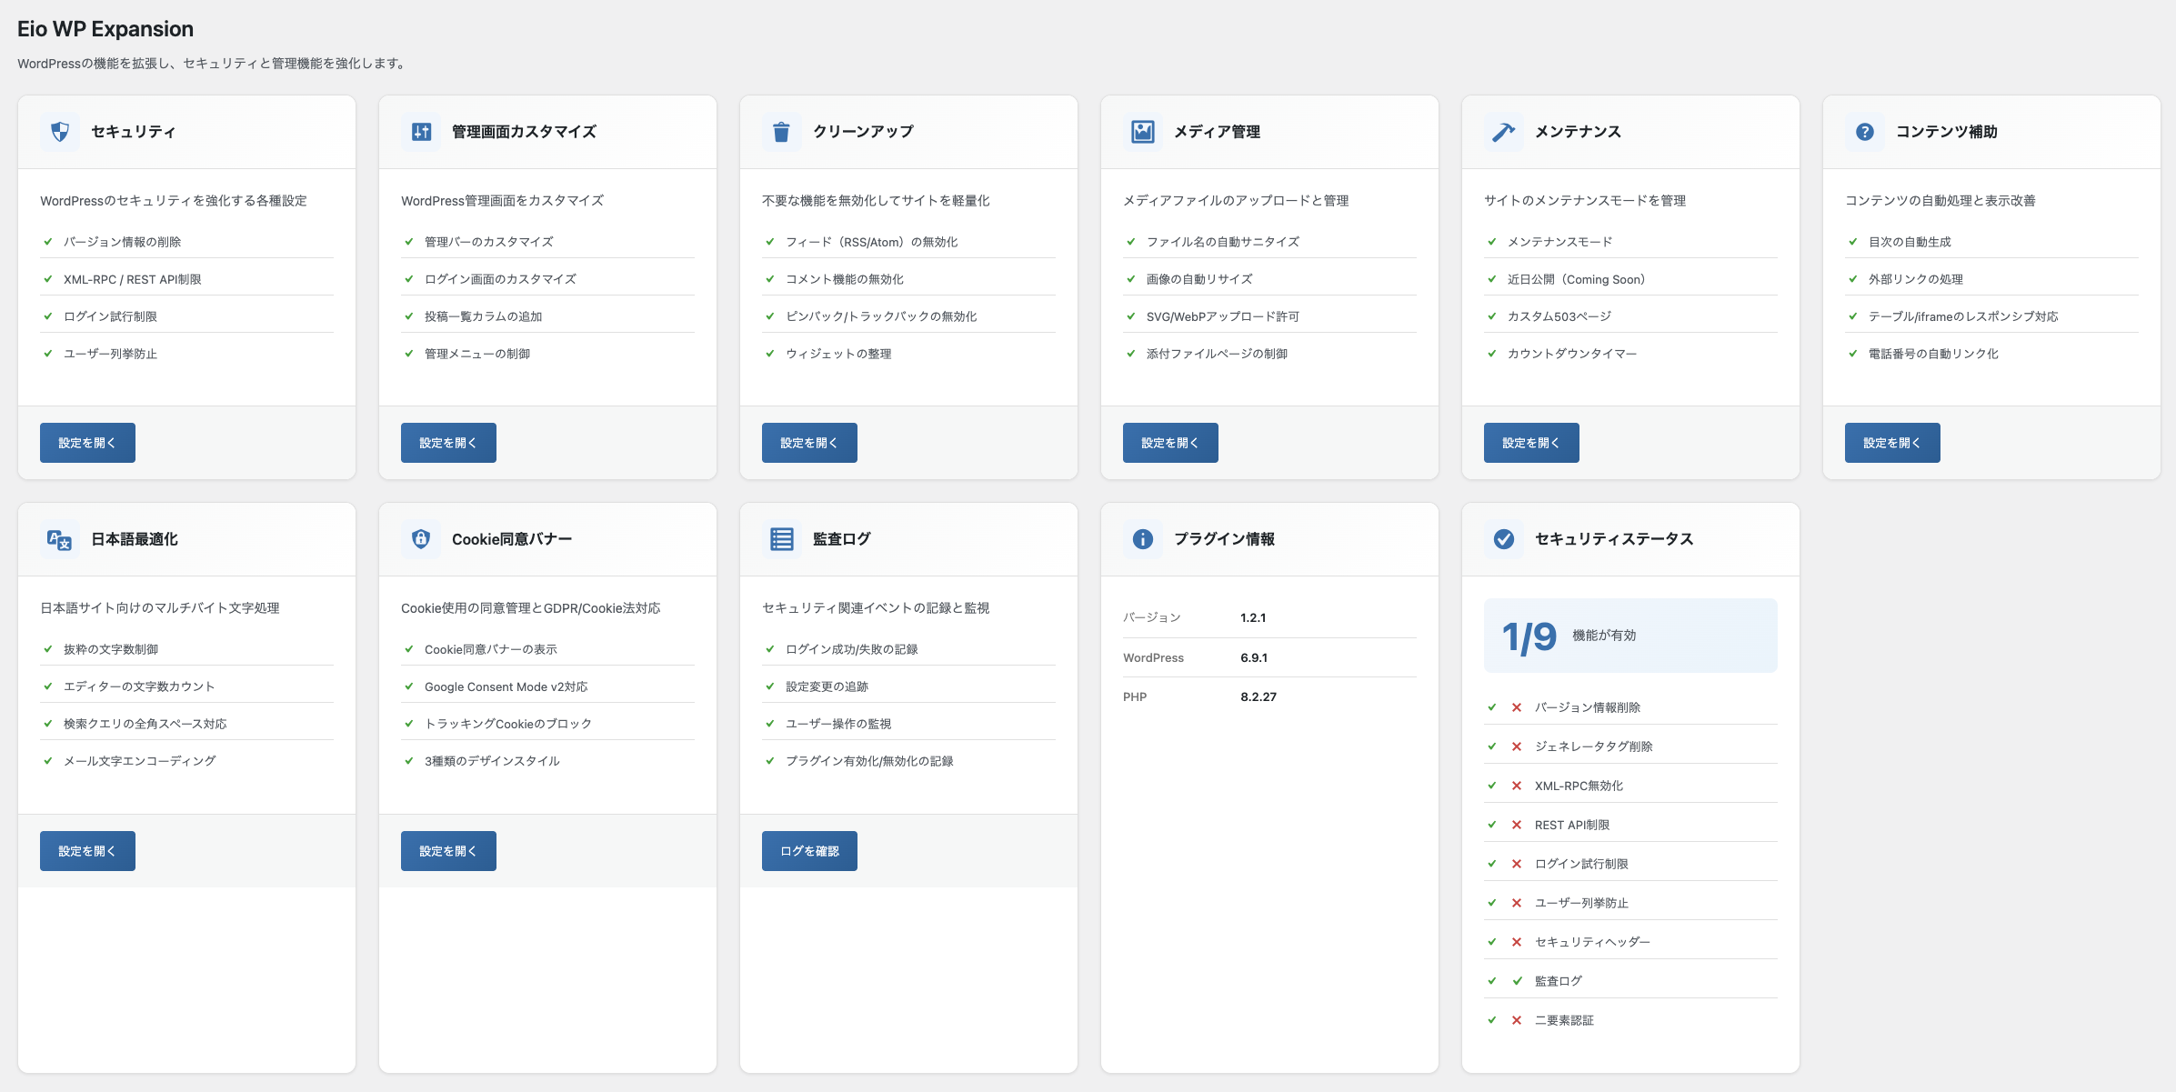
Task: Open settings for the セキュリティ card
Action: click(x=87, y=443)
